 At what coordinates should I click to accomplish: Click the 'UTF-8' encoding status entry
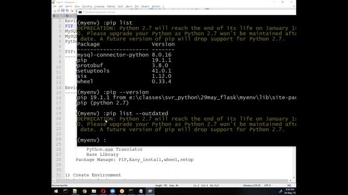[x=268, y=185]
